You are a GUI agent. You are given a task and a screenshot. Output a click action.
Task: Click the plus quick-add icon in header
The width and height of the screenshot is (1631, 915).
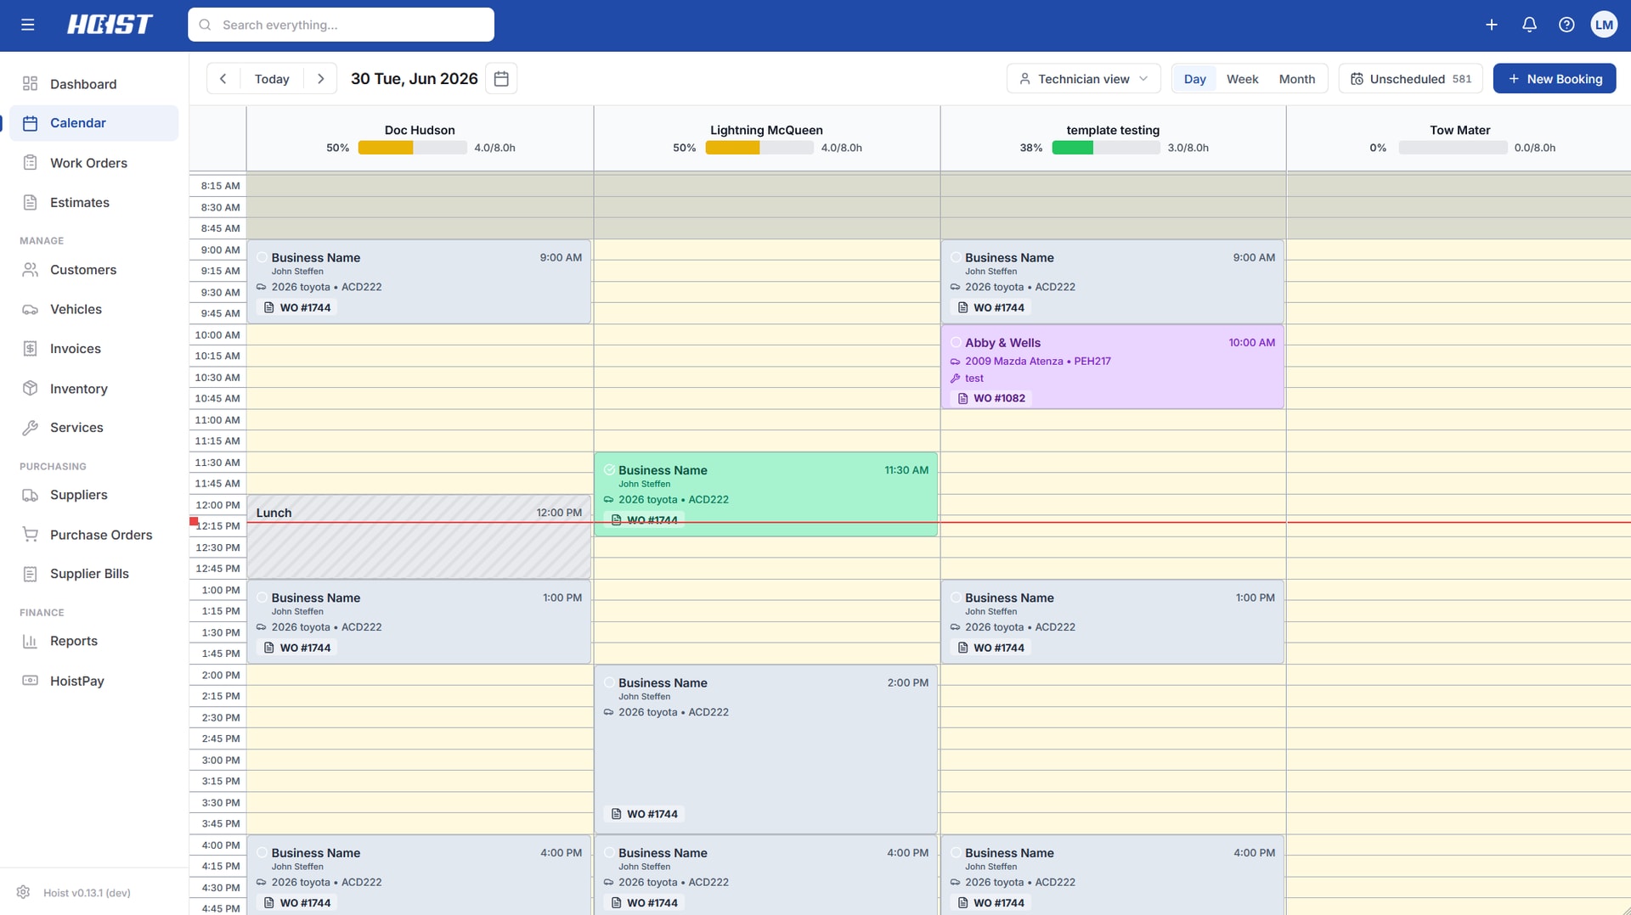(x=1492, y=25)
